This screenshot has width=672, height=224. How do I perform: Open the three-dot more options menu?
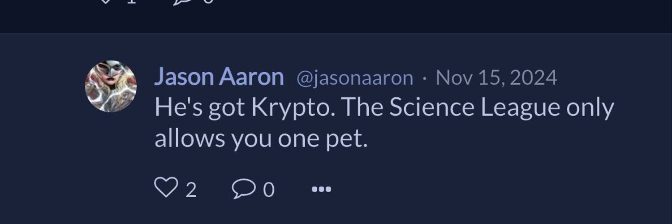point(321,189)
